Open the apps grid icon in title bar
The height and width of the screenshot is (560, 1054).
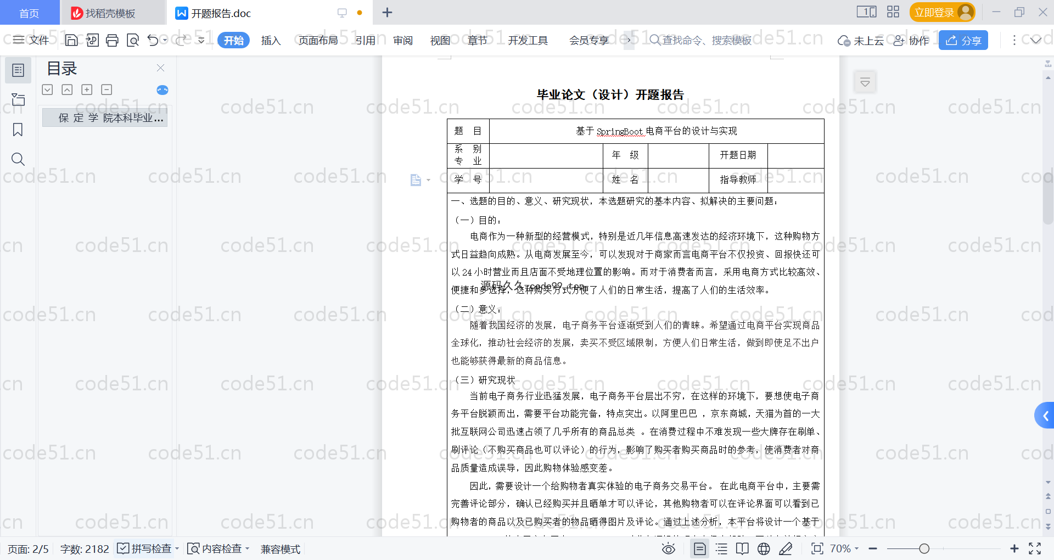point(893,12)
